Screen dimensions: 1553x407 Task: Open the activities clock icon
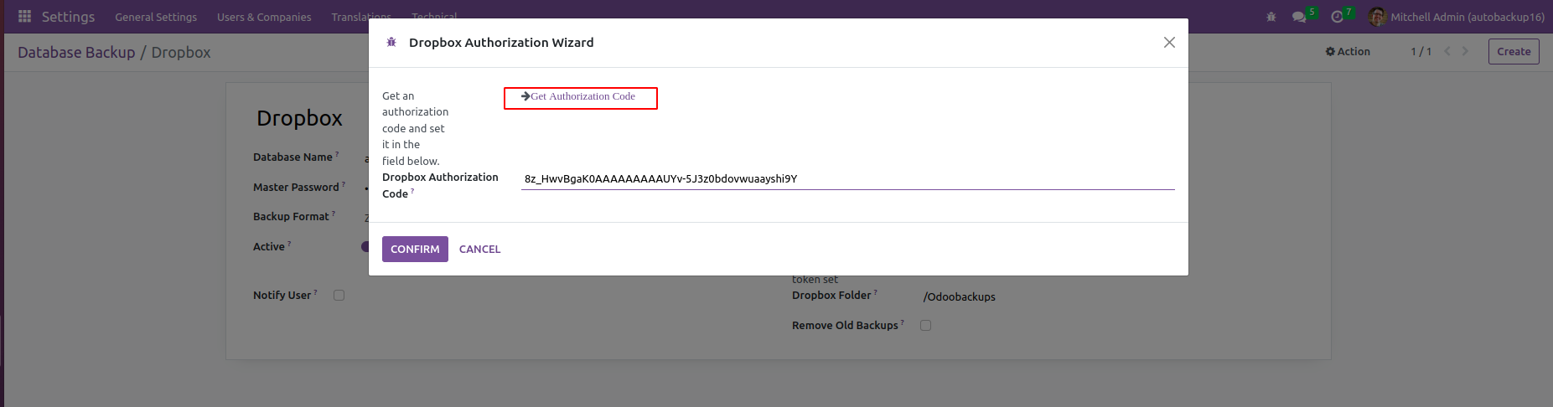(1337, 17)
